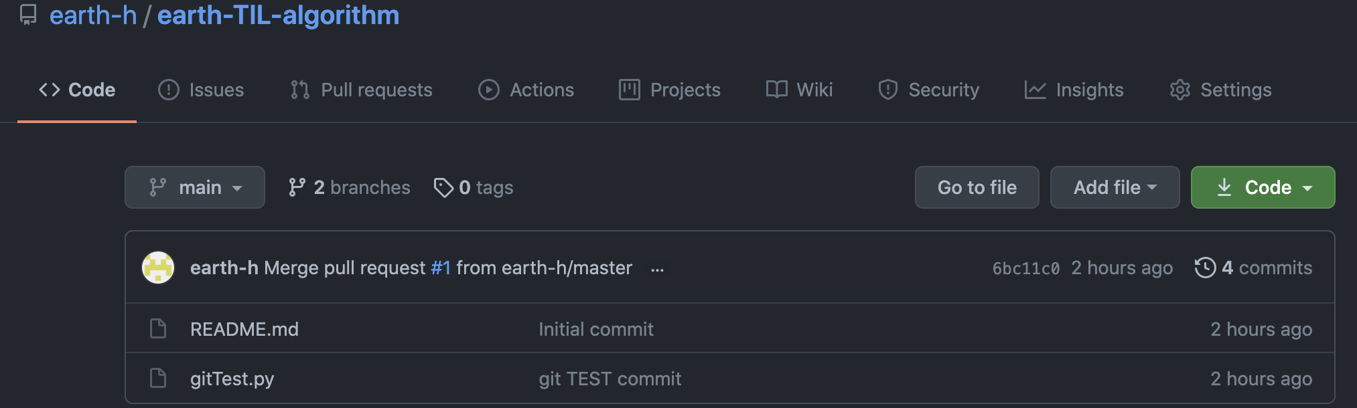This screenshot has height=408, width=1357.
Task: Open the green Code dropdown arrow
Action: pyautogui.click(x=1307, y=188)
